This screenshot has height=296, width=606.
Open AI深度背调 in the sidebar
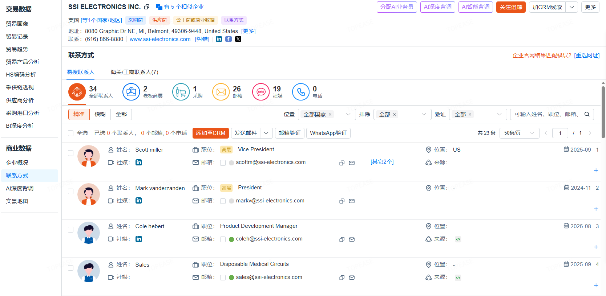click(x=20, y=188)
